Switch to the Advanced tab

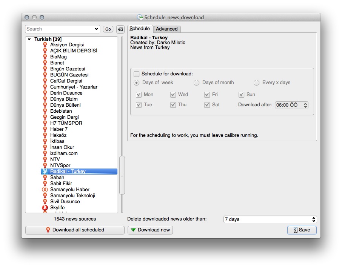167,29
